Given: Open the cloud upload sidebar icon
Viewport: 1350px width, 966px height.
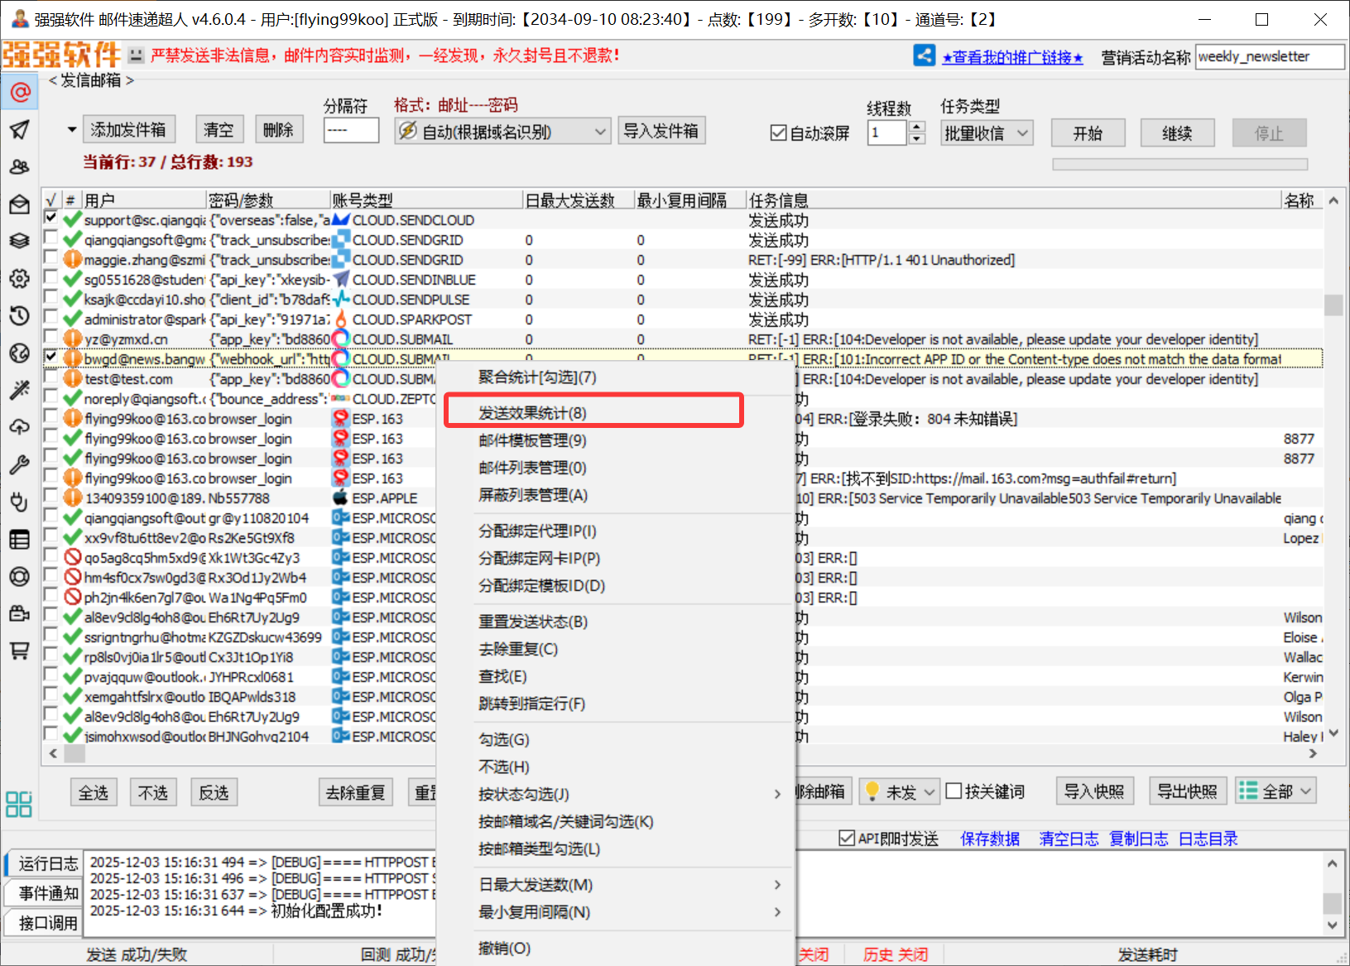Looking at the screenshot, I should pyautogui.click(x=20, y=427).
